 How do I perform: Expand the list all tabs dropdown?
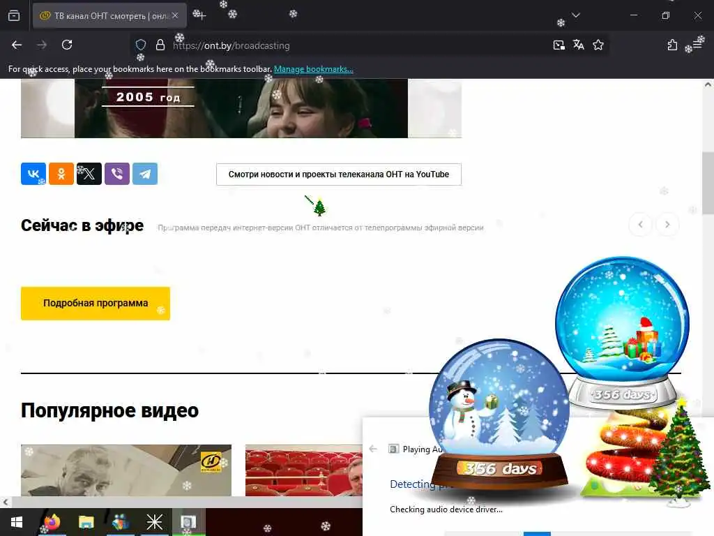click(576, 15)
